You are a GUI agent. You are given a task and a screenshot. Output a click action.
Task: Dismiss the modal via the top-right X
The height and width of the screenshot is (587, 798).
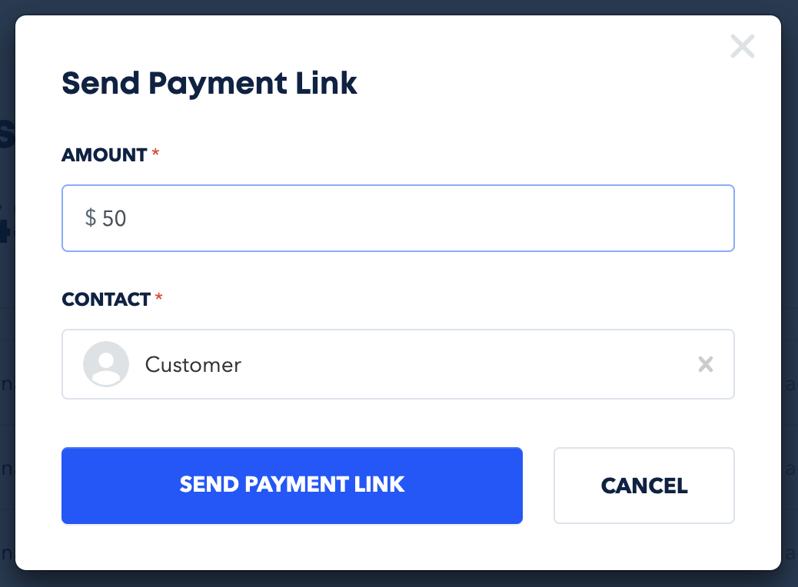(x=743, y=46)
